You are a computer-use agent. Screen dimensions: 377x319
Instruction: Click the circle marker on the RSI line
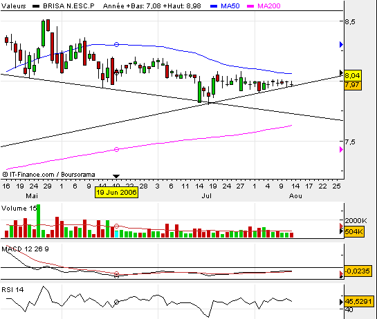(x=116, y=302)
